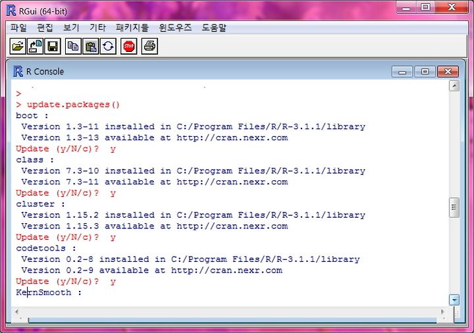Screen dimensions: 474x333
Task: Close the R Console window
Action: pyautogui.click(x=448, y=72)
